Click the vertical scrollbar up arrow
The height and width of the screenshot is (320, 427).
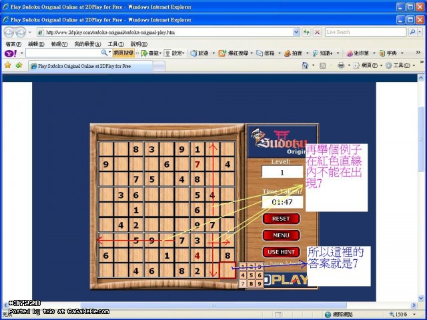pyautogui.click(x=421, y=78)
